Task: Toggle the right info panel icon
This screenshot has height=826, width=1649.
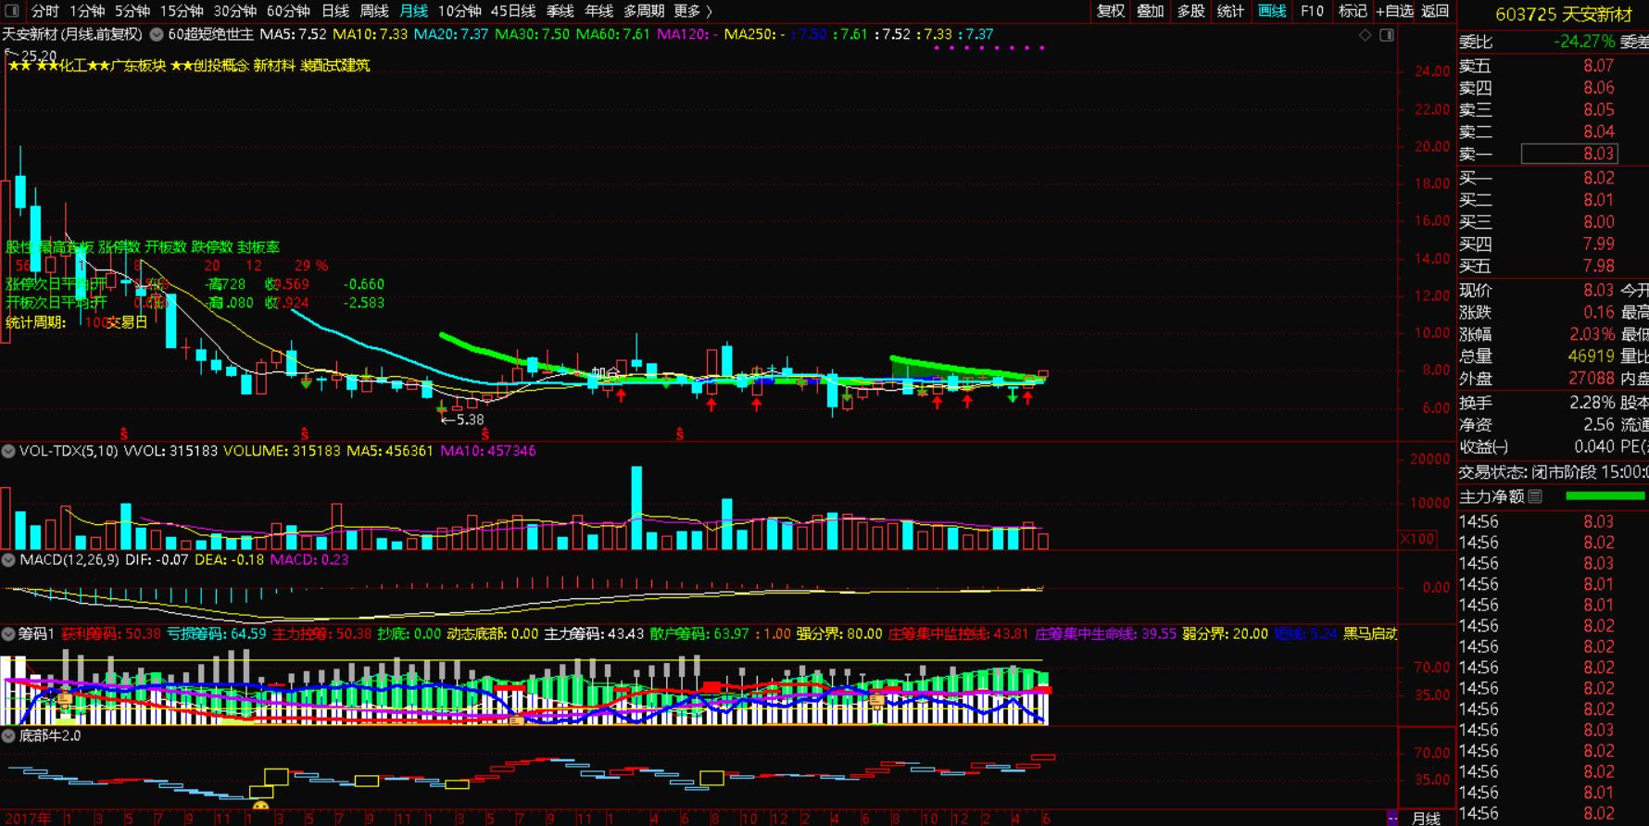Action: (x=1387, y=35)
